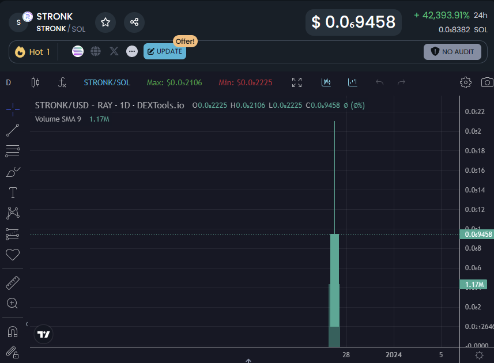
Task: Click the Volume SMA 9 indicator label
Action: coord(58,119)
